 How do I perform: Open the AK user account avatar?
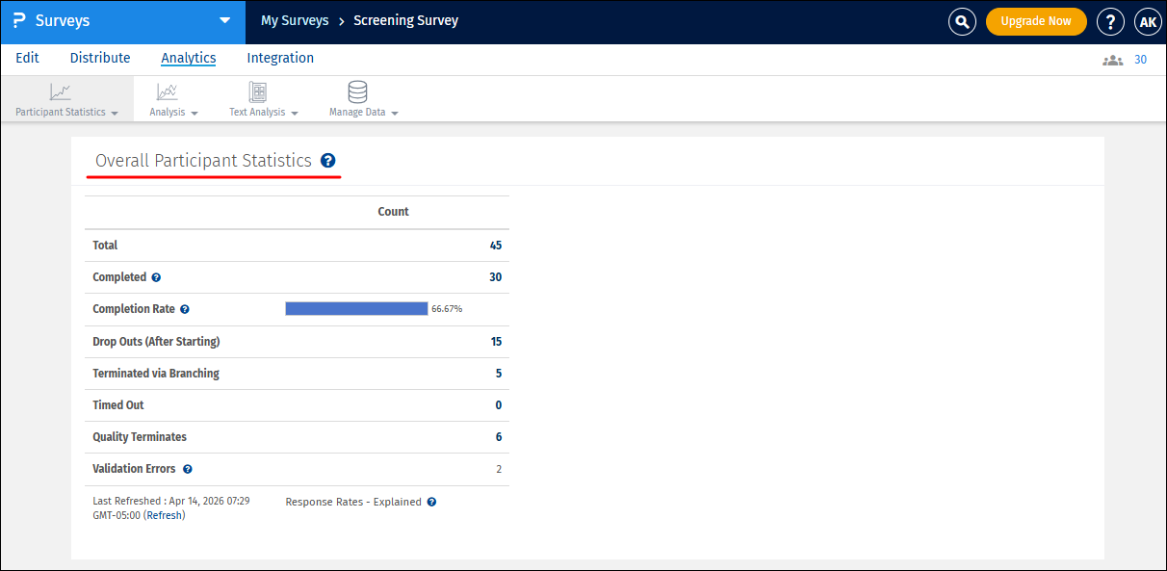[x=1148, y=22]
